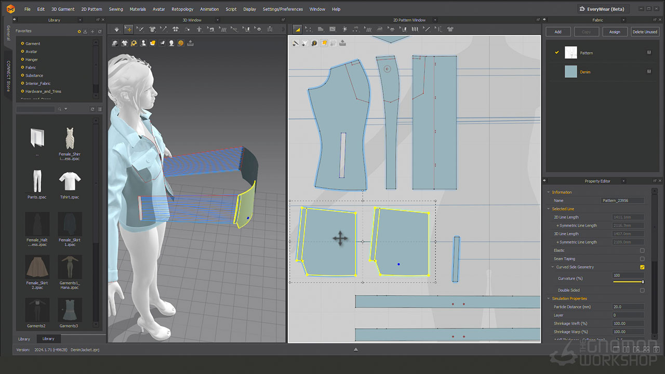Click the Simulate arrow icon in 3D toolbar
Screen dimensions: 665x374
(116, 29)
